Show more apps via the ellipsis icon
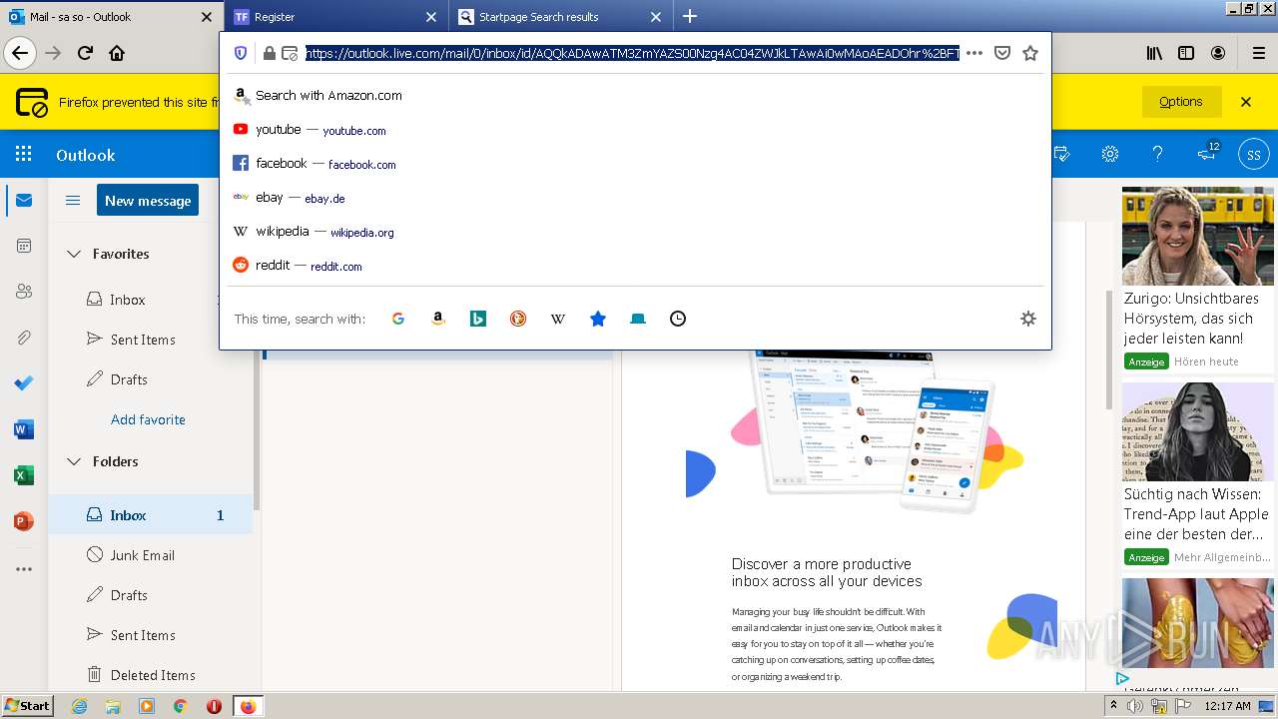This screenshot has height=719, width=1278. pyautogui.click(x=24, y=569)
